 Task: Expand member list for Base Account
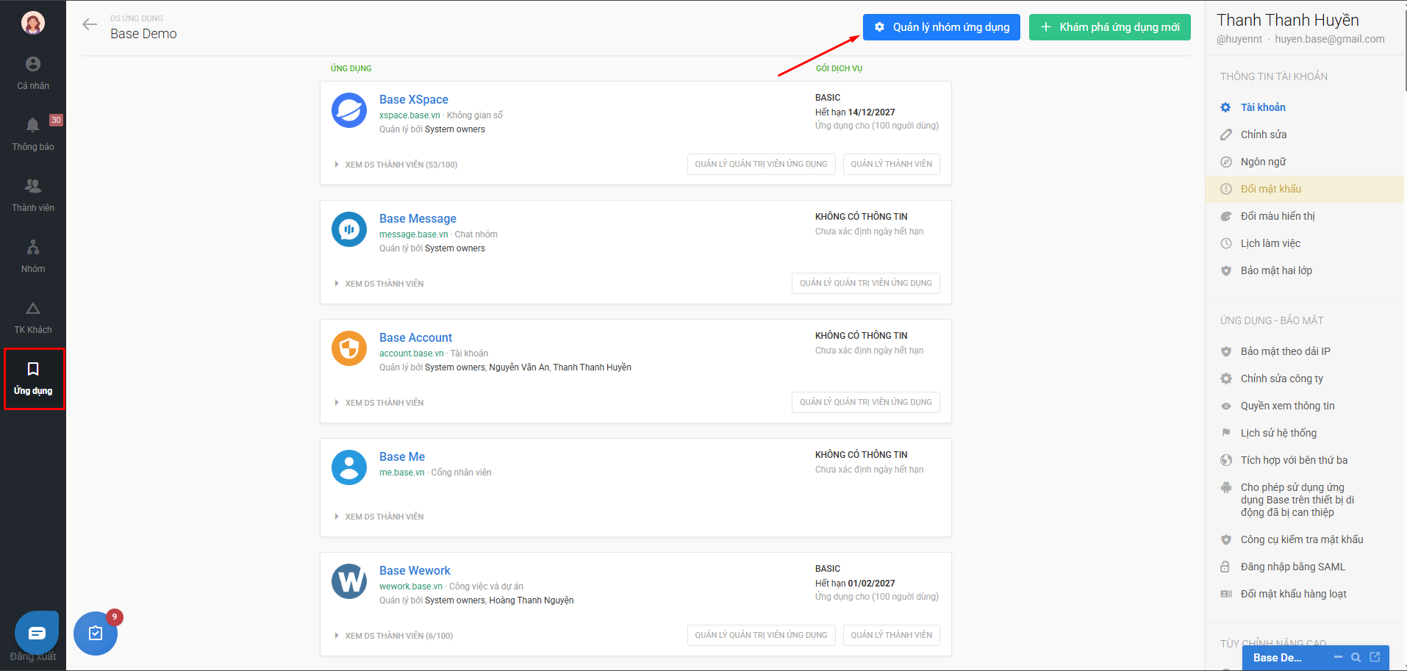(379, 403)
